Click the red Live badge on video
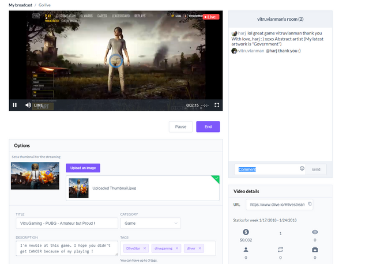The width and height of the screenshot is (369, 264). (211, 17)
